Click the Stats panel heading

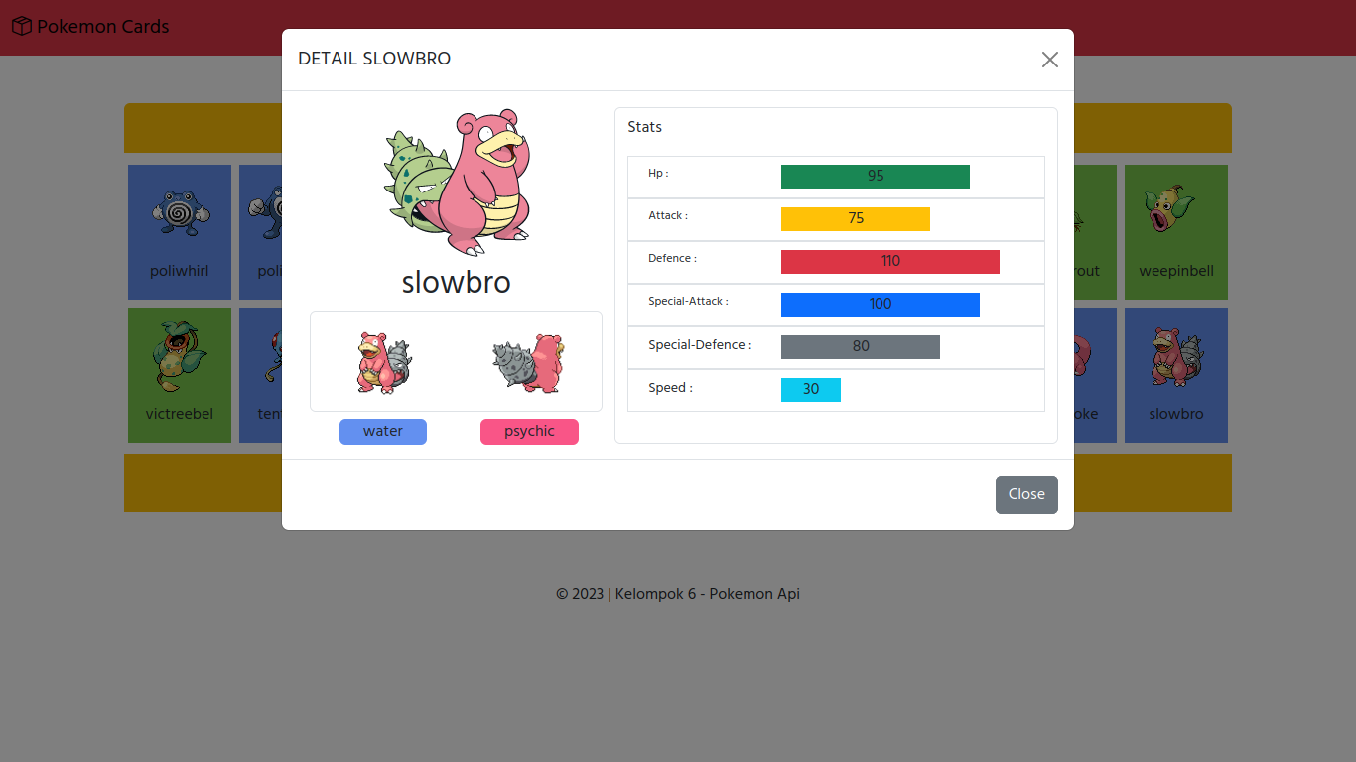click(645, 127)
